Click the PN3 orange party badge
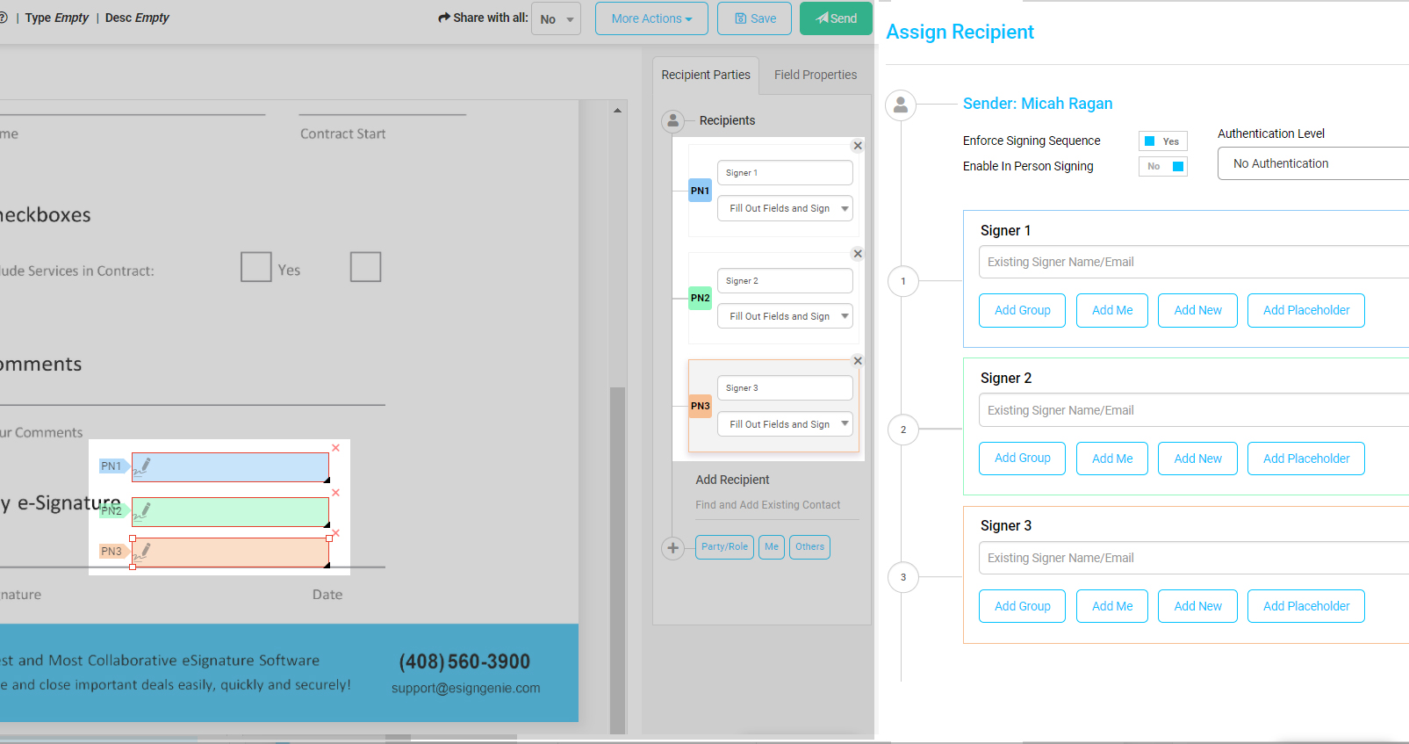 pos(700,406)
